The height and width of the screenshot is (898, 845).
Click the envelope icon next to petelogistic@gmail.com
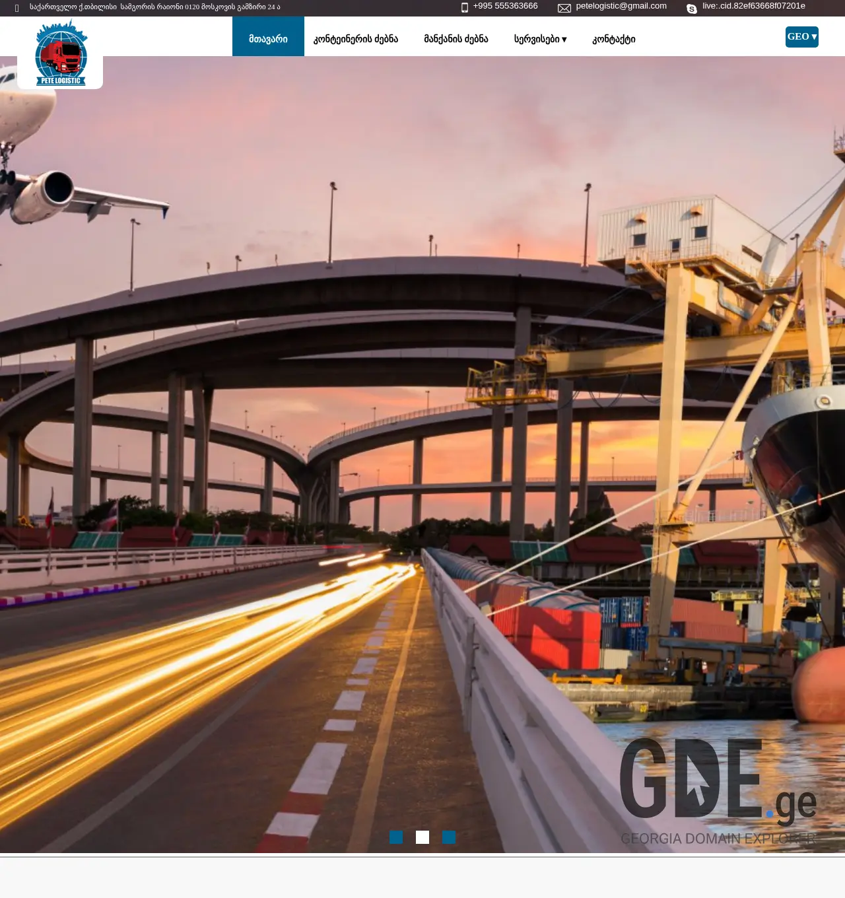(x=564, y=7)
